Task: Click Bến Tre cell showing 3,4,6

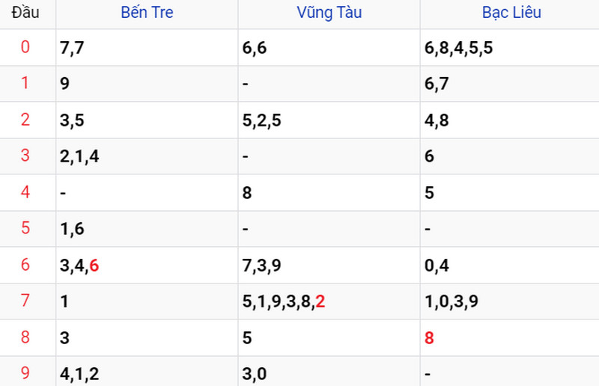Action: click(147, 265)
